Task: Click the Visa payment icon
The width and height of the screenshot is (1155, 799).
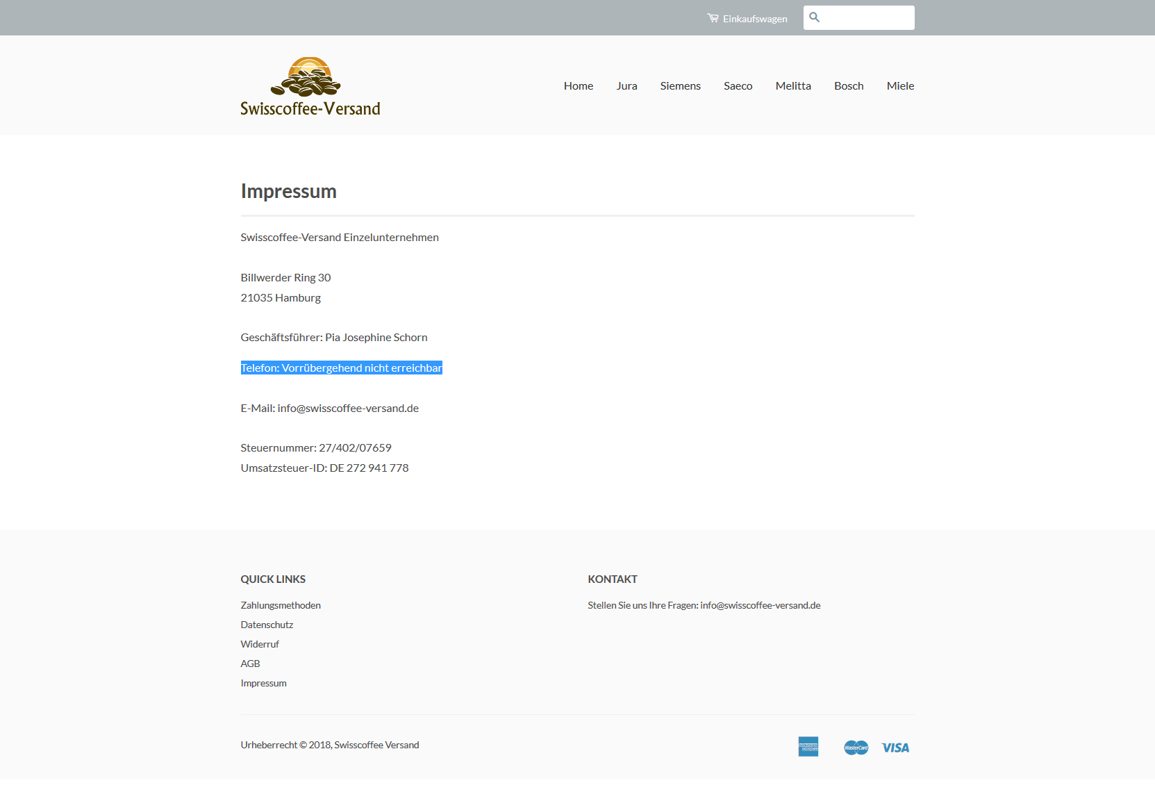Action: coord(895,748)
